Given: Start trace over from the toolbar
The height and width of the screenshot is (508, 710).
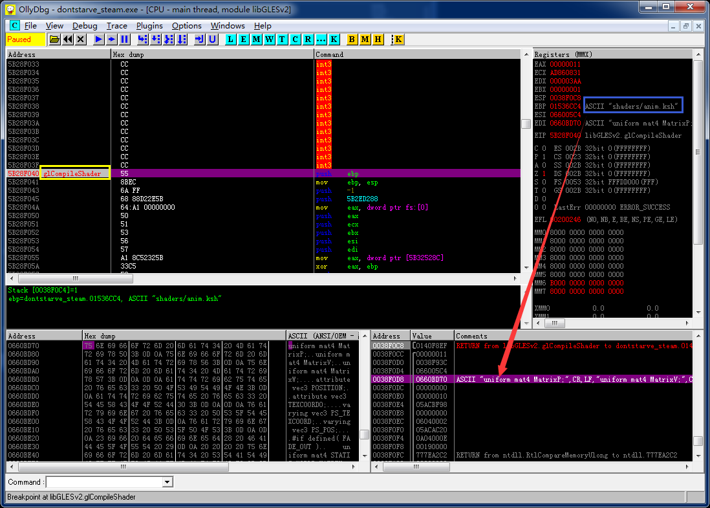Looking at the screenshot, I should 182,39.
